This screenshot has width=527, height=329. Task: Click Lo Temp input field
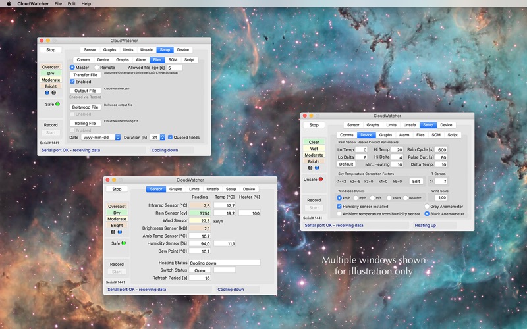click(361, 150)
